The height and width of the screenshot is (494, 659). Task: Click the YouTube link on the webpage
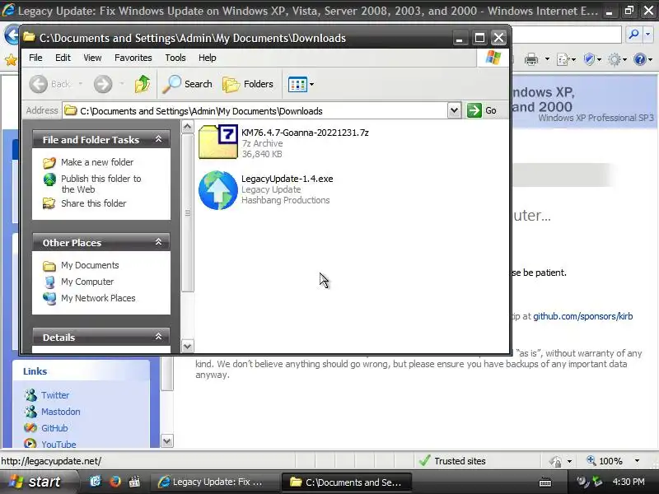tap(58, 444)
